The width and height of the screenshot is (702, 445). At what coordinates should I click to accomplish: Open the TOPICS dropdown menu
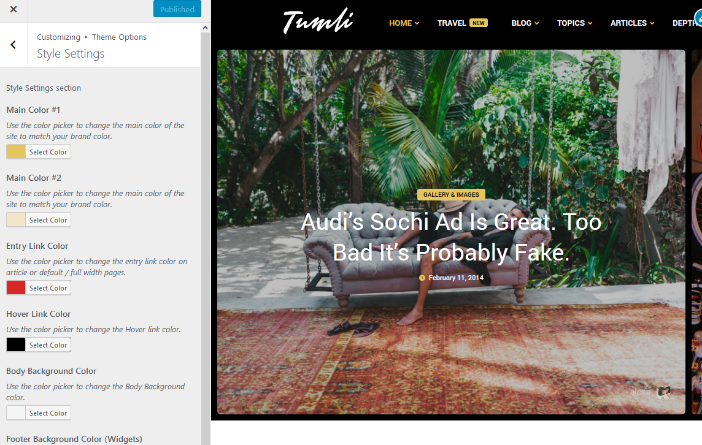[575, 23]
